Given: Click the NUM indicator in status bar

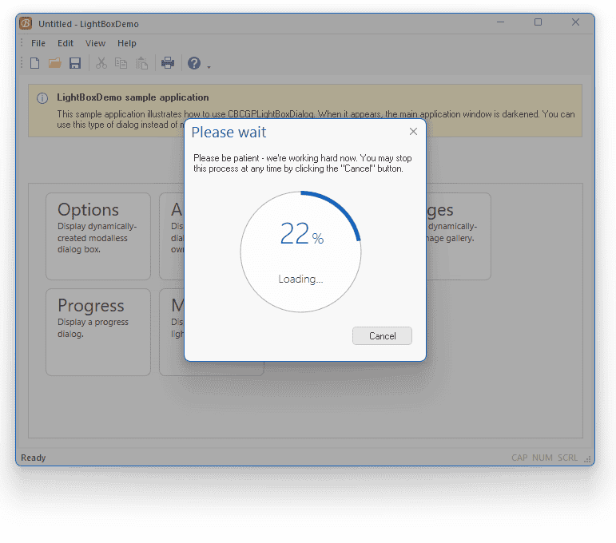Looking at the screenshot, I should (x=542, y=458).
